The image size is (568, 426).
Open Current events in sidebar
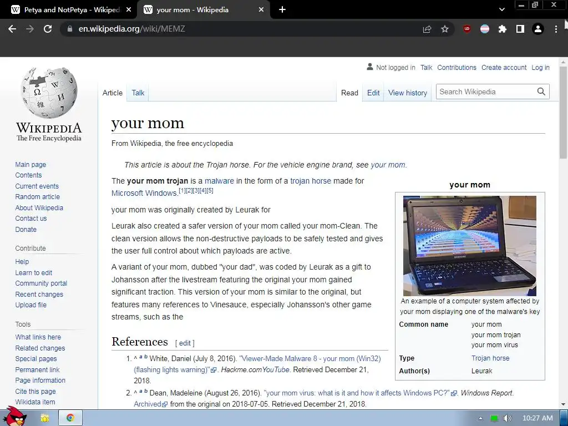(37, 186)
